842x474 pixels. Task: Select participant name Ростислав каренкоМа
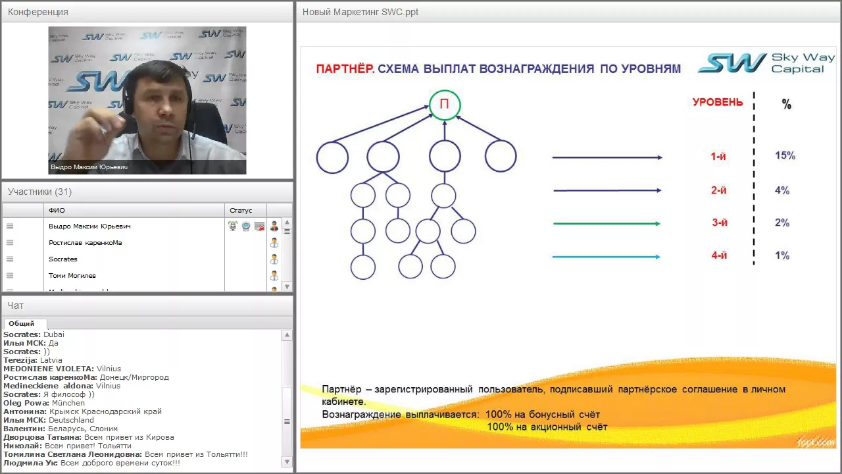tap(85, 243)
